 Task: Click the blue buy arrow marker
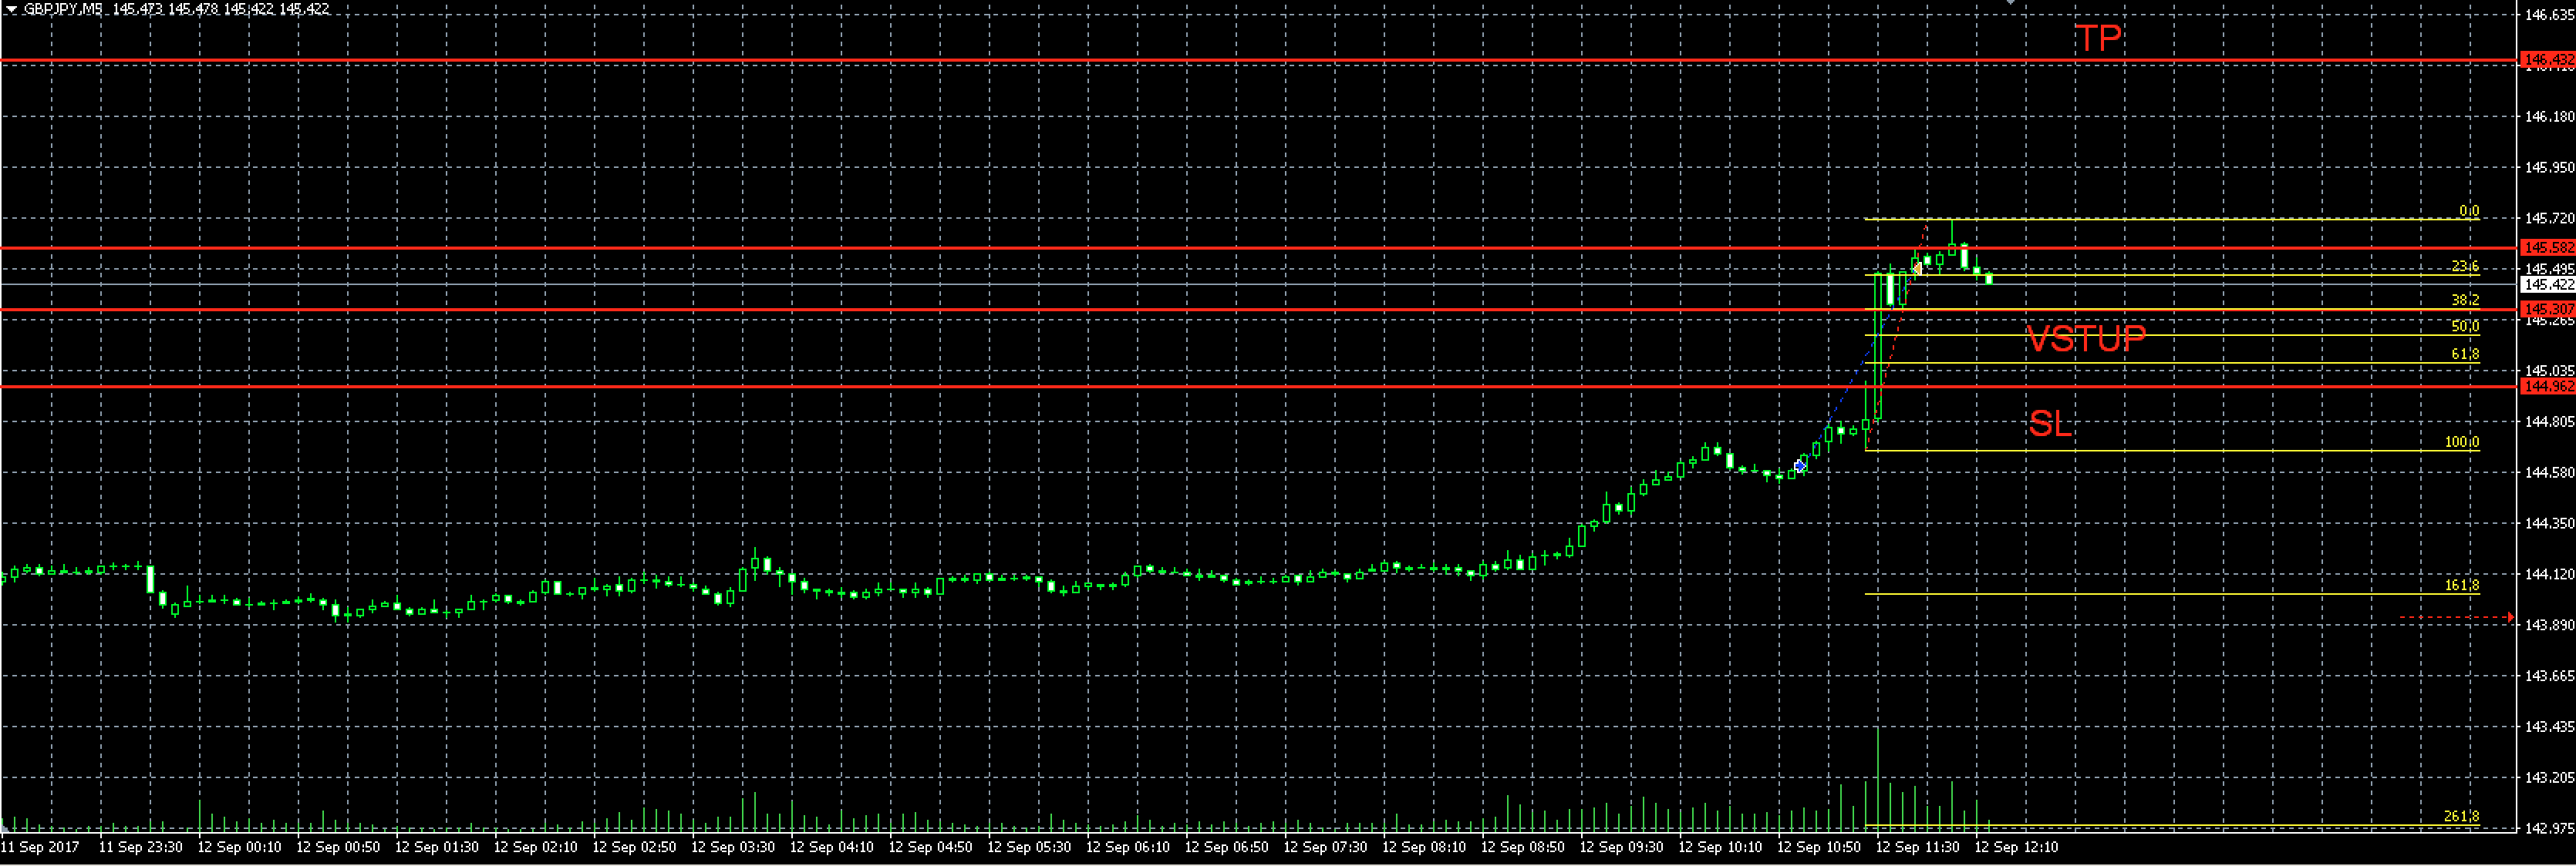1800,465
